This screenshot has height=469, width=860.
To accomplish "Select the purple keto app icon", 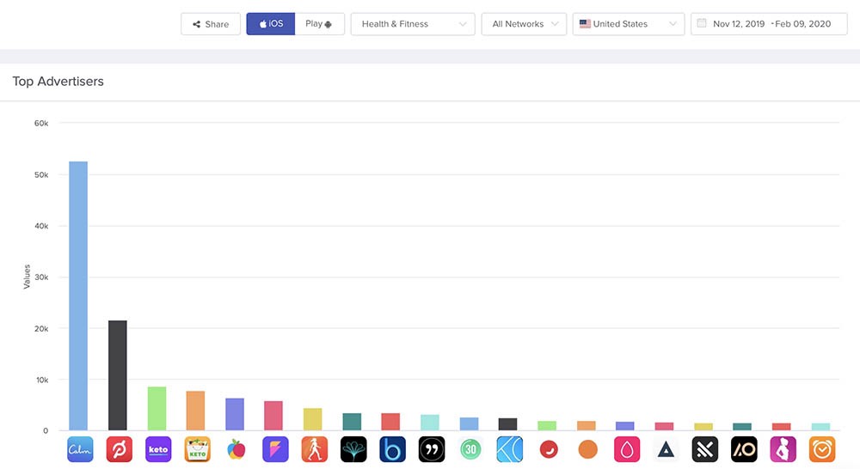I will point(158,449).
